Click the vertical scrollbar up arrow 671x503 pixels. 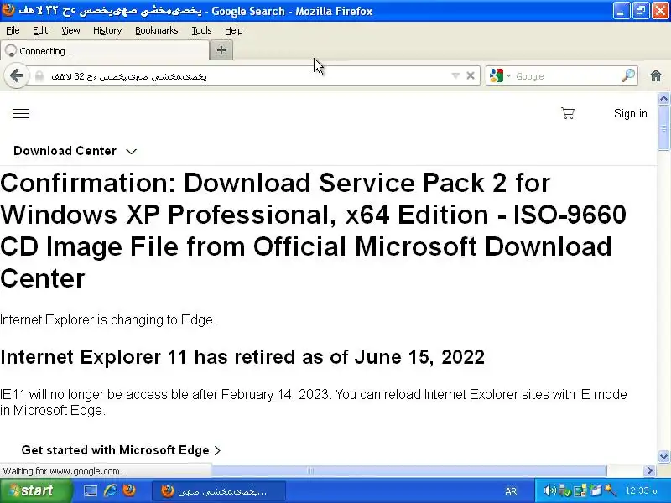tap(663, 99)
